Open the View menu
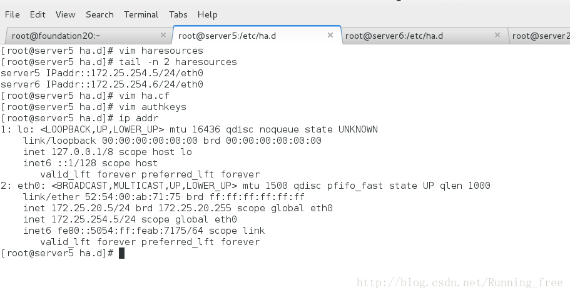This screenshot has height=295, width=570. (65, 14)
